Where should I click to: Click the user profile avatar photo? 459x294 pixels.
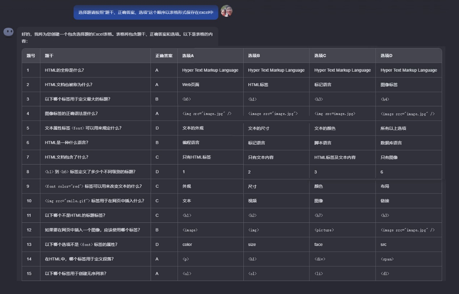227,11
